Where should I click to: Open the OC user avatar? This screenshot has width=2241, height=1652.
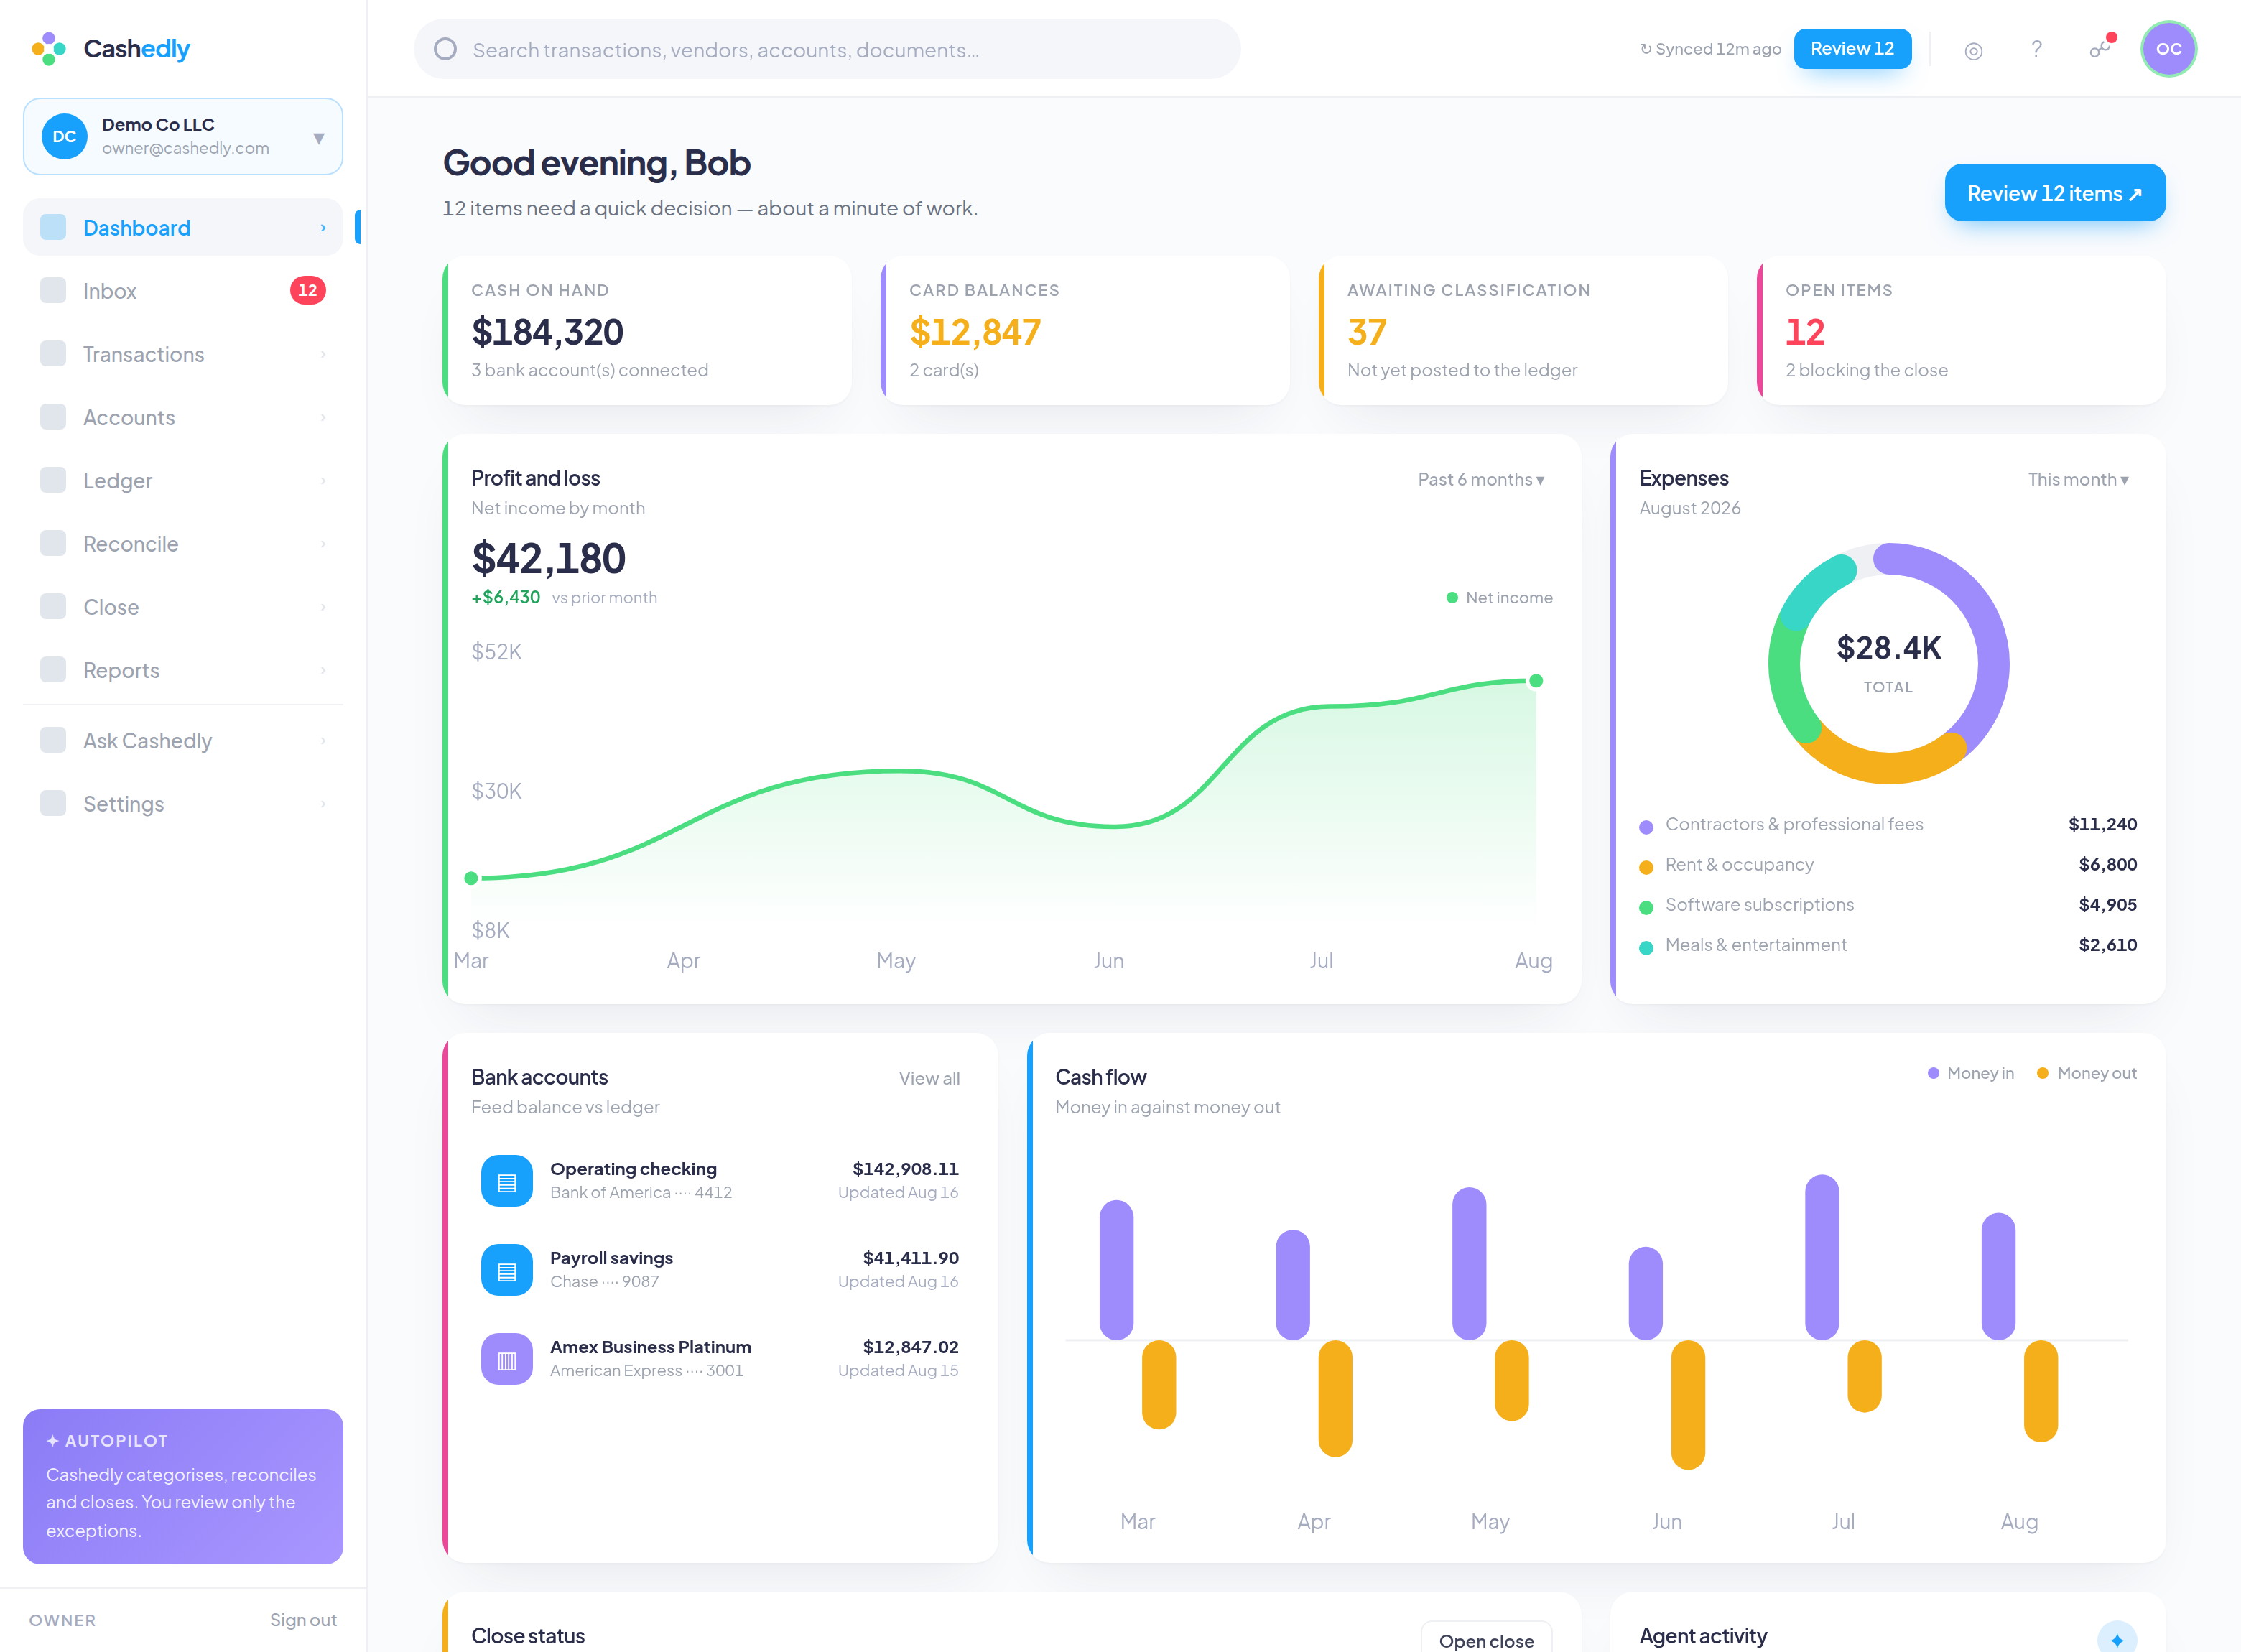tap(2168, 48)
